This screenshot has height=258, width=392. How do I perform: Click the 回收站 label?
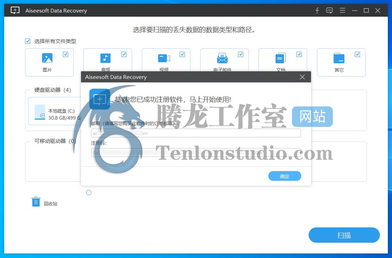click(x=50, y=204)
